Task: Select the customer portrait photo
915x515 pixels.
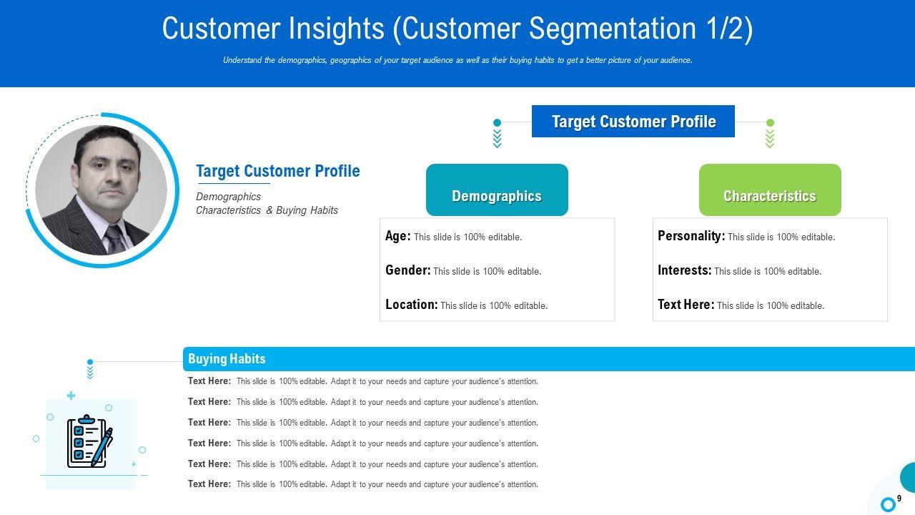Action: (101, 190)
